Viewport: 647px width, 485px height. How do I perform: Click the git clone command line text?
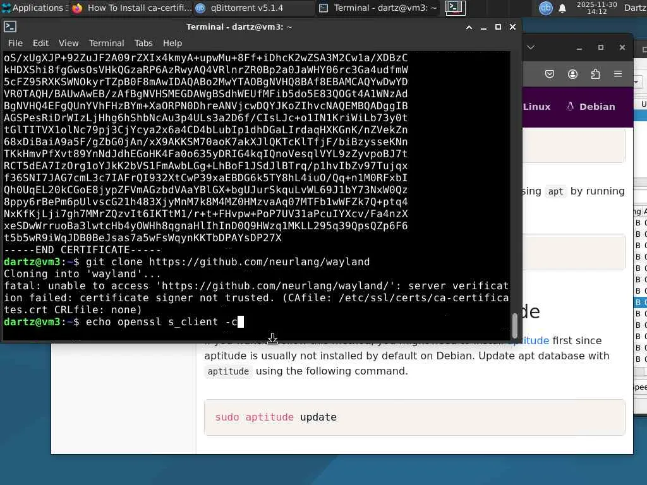click(227, 262)
